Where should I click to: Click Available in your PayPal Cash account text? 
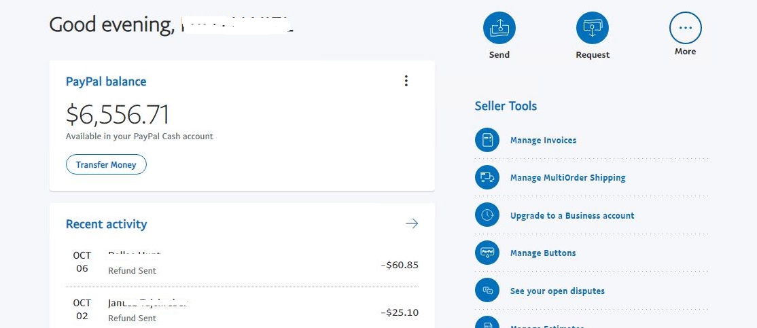coord(139,136)
